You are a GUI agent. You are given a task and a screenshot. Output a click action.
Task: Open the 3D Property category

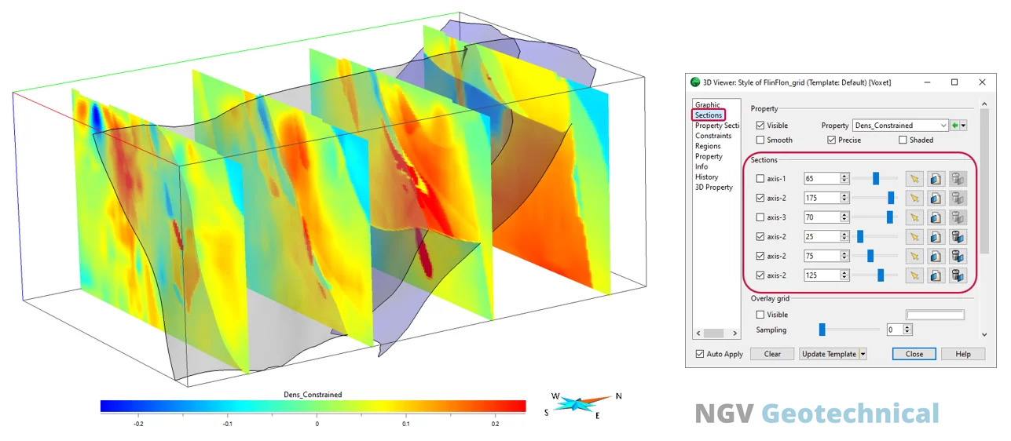pos(713,188)
